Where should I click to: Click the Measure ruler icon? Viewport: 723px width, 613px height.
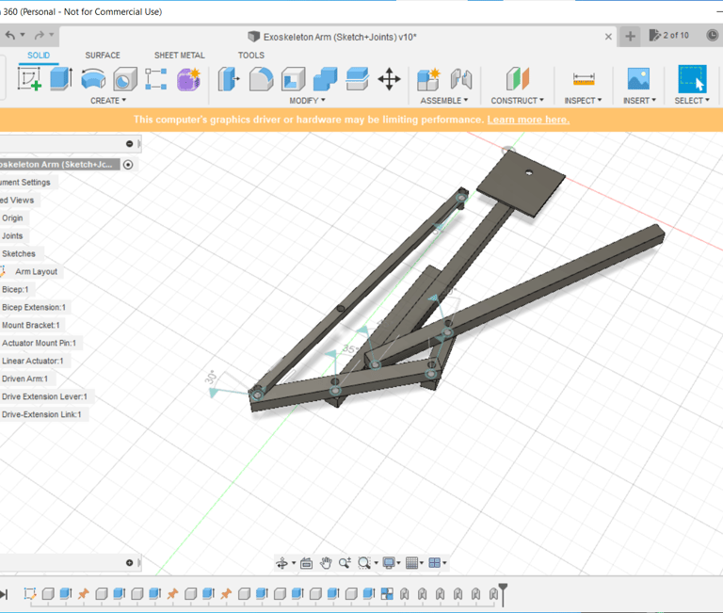584,79
